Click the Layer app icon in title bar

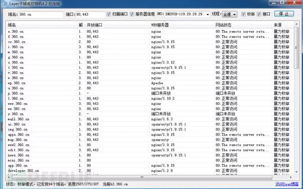click(6, 3)
